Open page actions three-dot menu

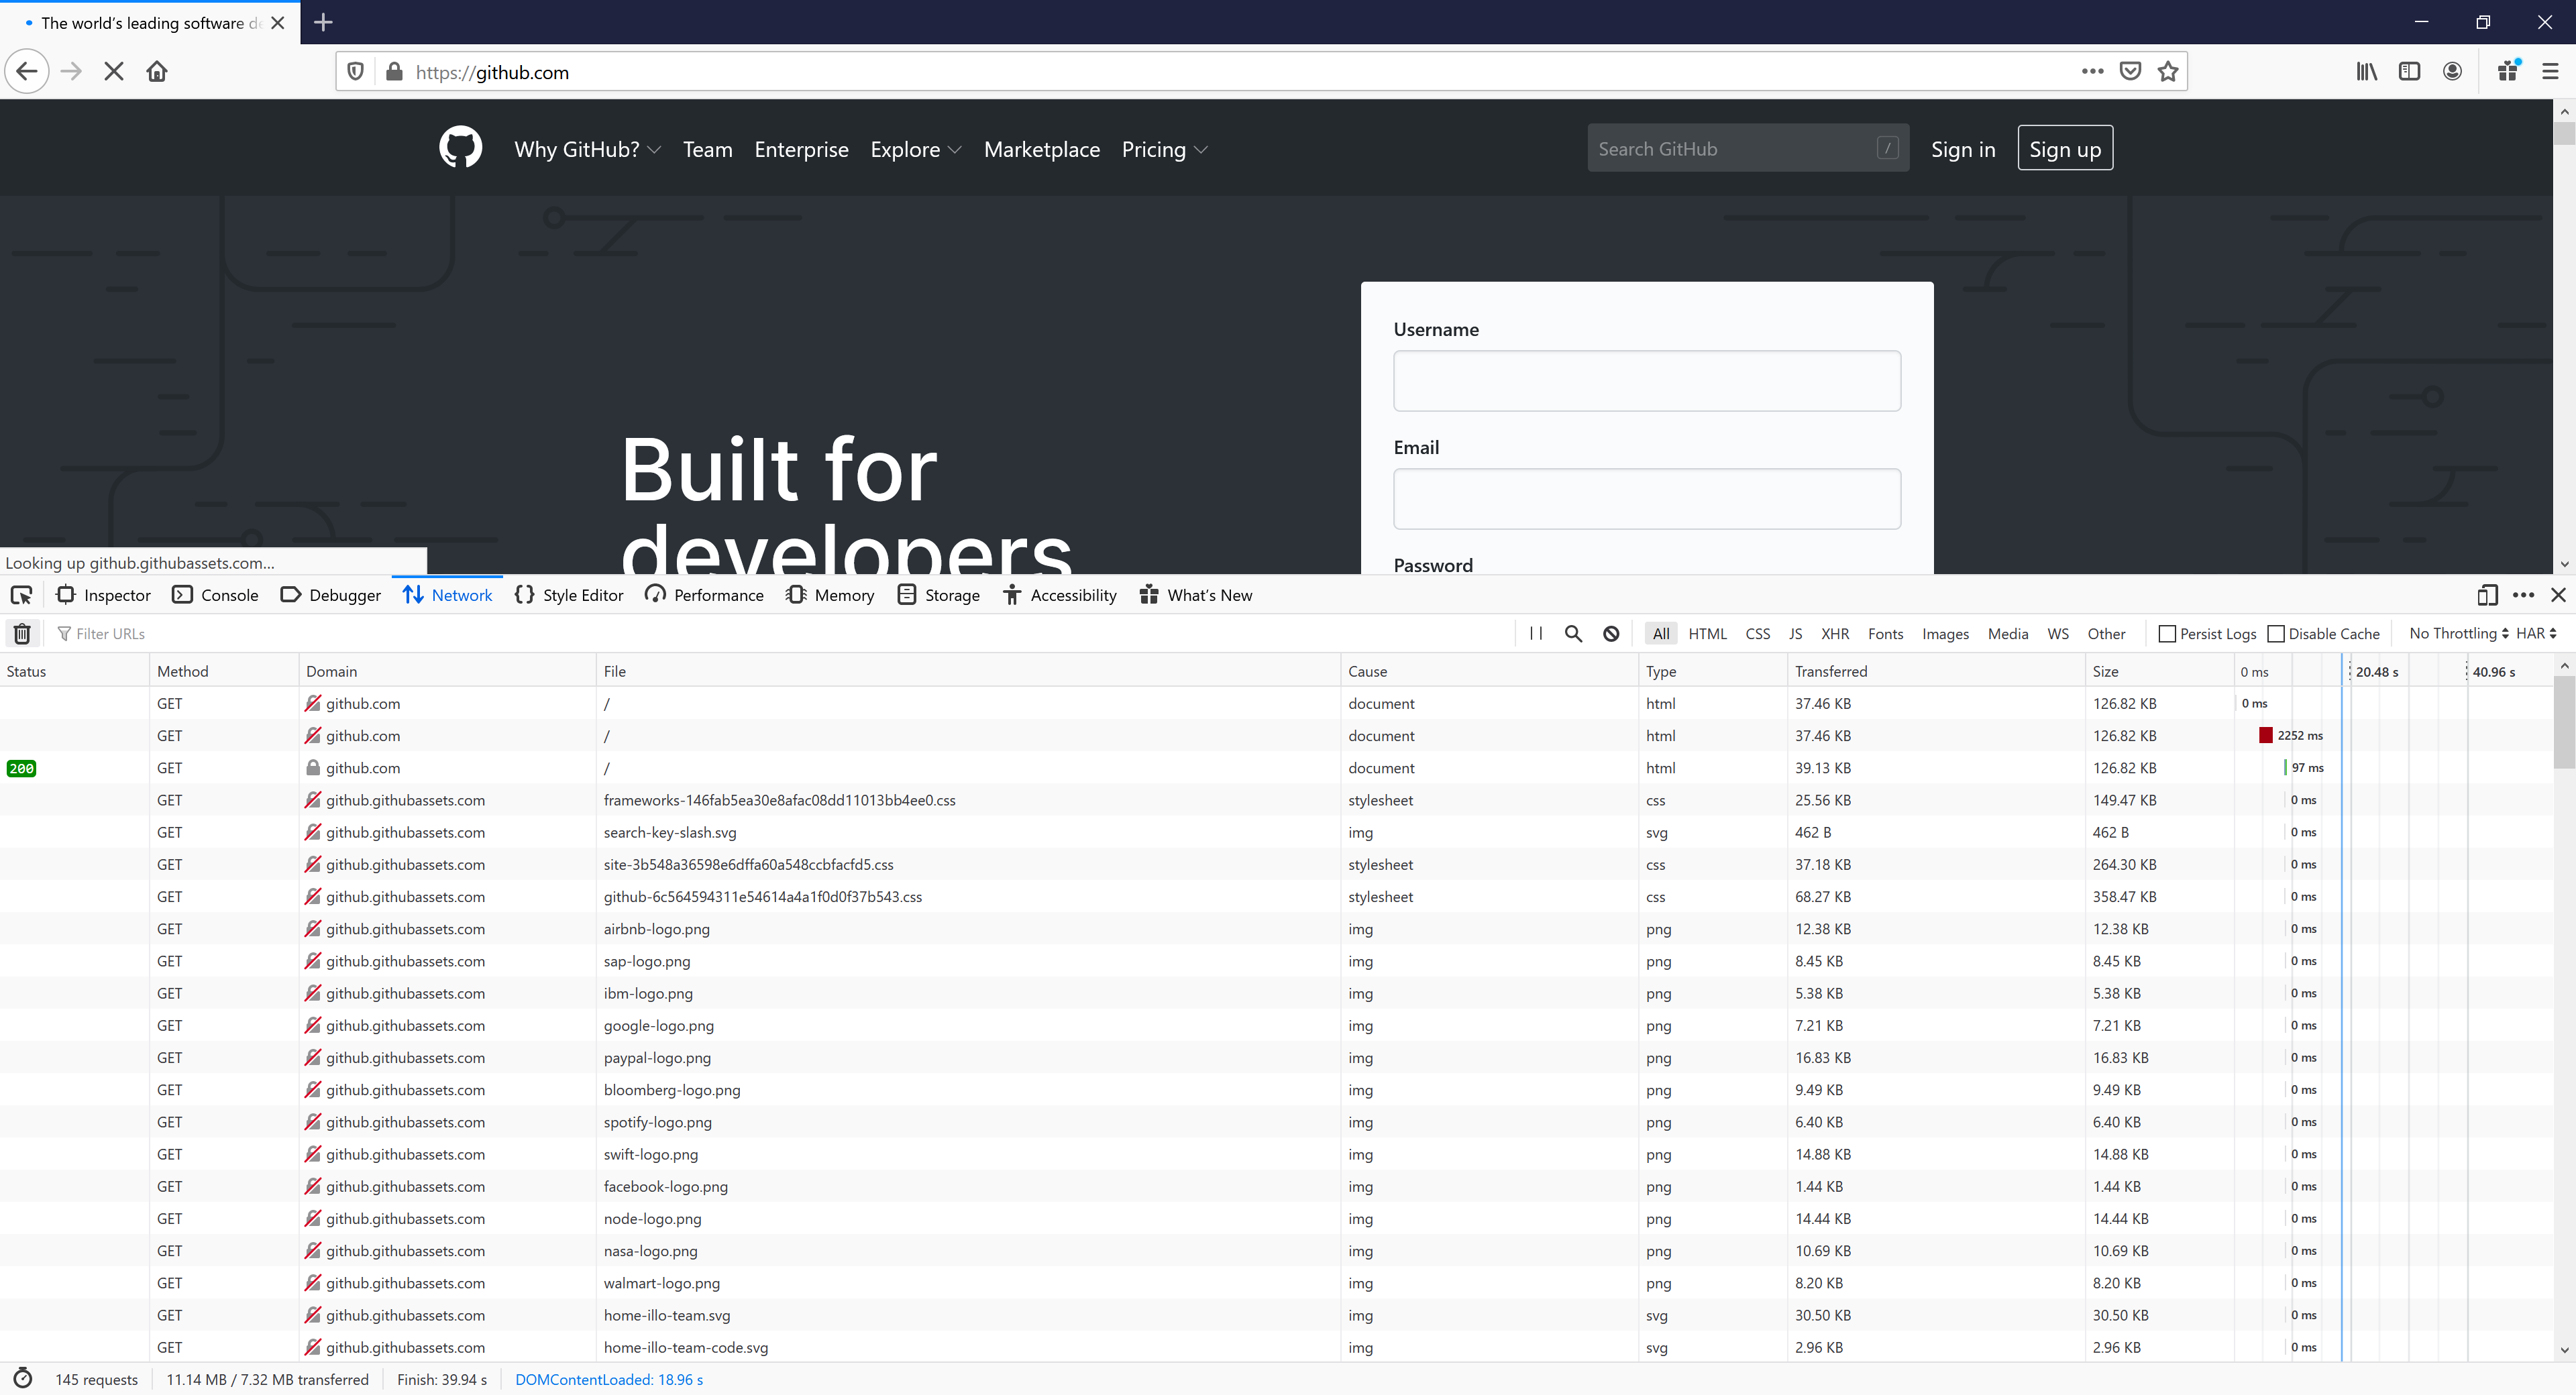[2092, 72]
